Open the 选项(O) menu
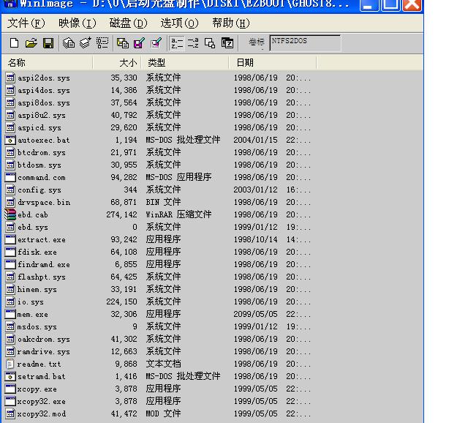This screenshot has height=423, width=468. pyautogui.click(x=179, y=23)
